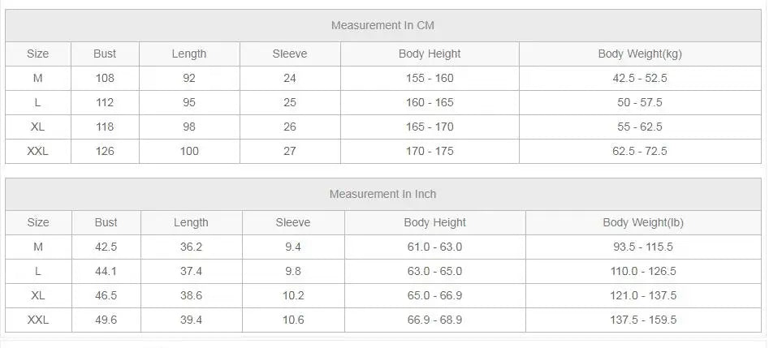Select the Body Weight(lb) column header
Screen dimensions: 769x348
tap(643, 222)
